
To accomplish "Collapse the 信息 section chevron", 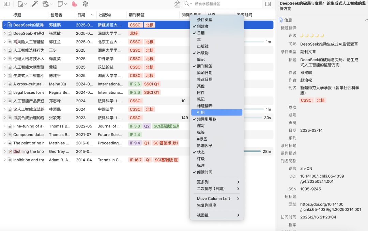I will pos(366,20).
